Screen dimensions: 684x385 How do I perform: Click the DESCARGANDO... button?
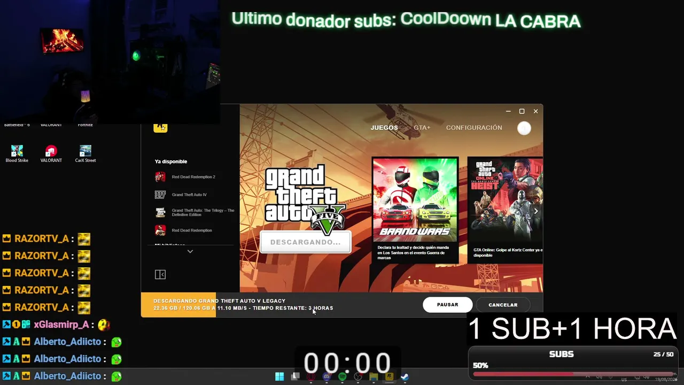[x=305, y=242]
